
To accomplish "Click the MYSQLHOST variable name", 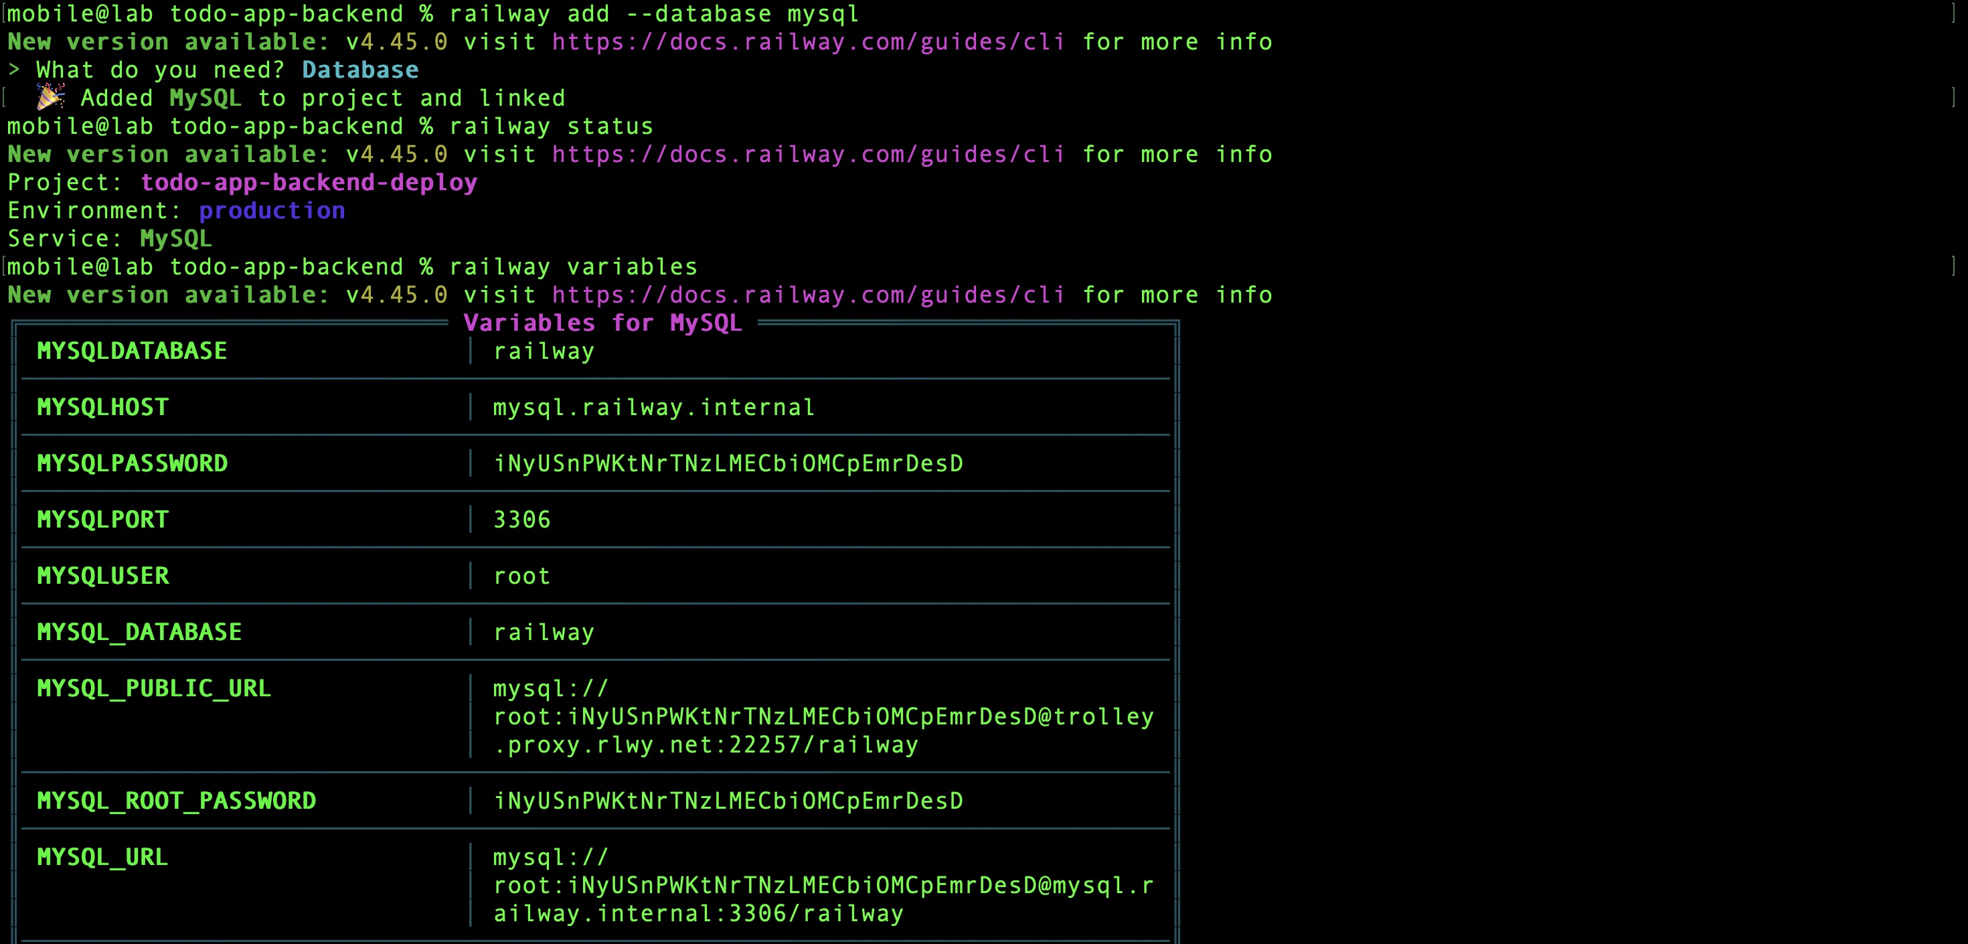I will [x=103, y=408].
